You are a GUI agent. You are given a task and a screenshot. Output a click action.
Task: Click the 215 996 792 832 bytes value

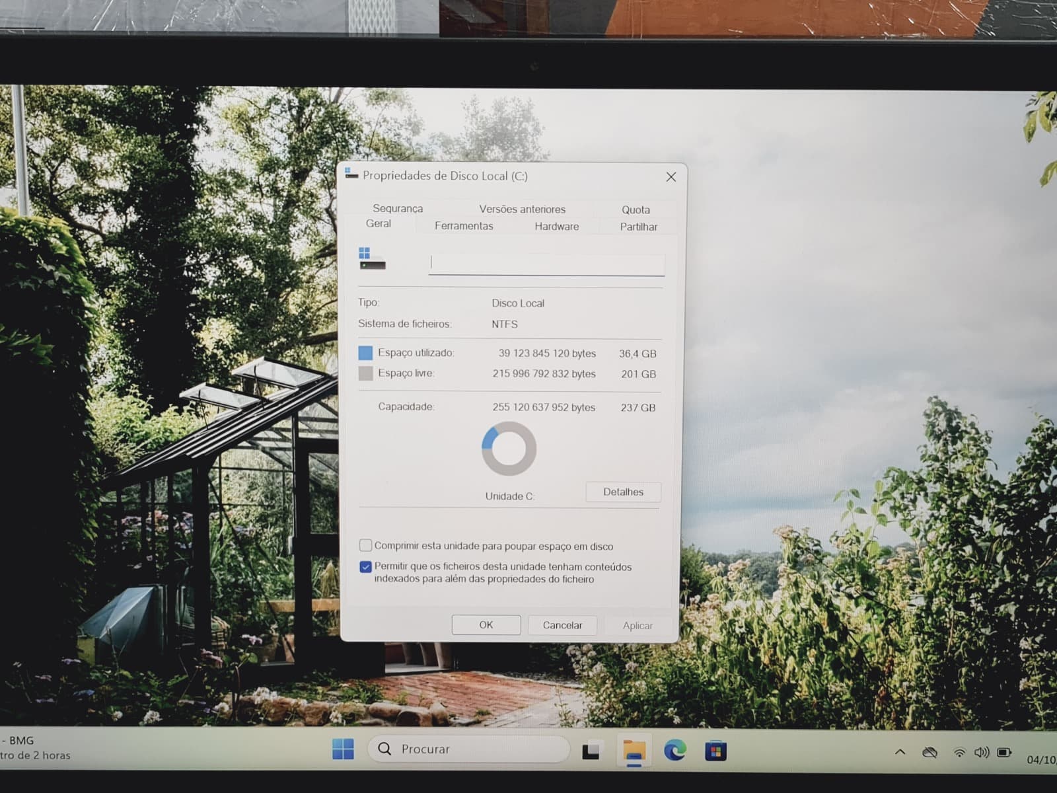click(544, 373)
